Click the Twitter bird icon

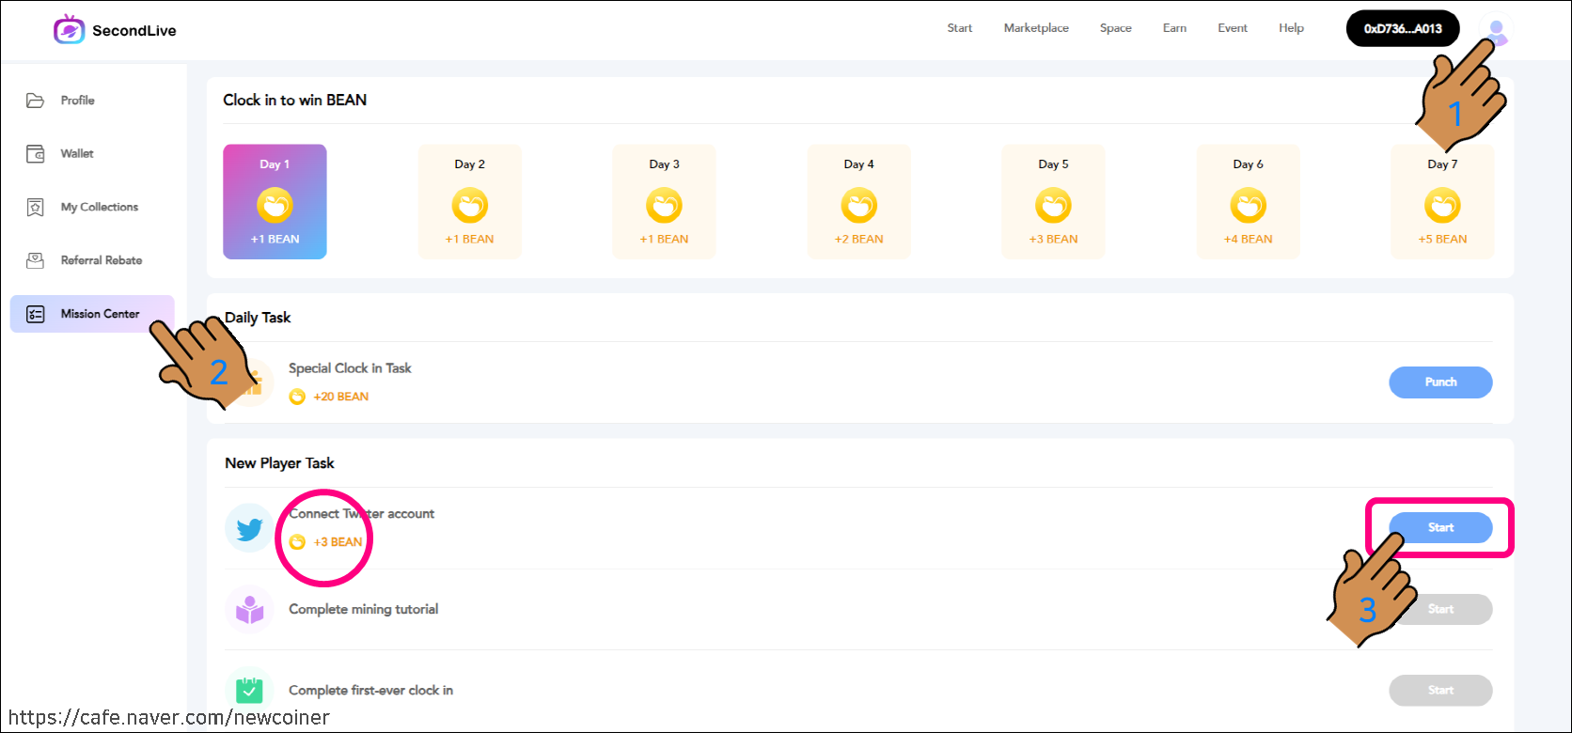pyautogui.click(x=249, y=528)
